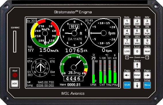163x105 pixels.
Task: Toggle the Pitch Hold key
Action: (147, 51)
